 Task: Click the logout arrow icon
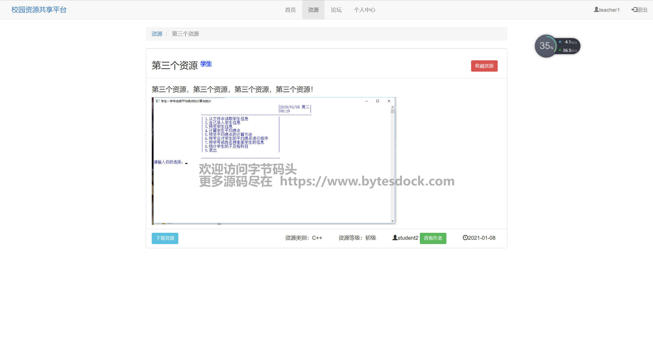point(634,9)
